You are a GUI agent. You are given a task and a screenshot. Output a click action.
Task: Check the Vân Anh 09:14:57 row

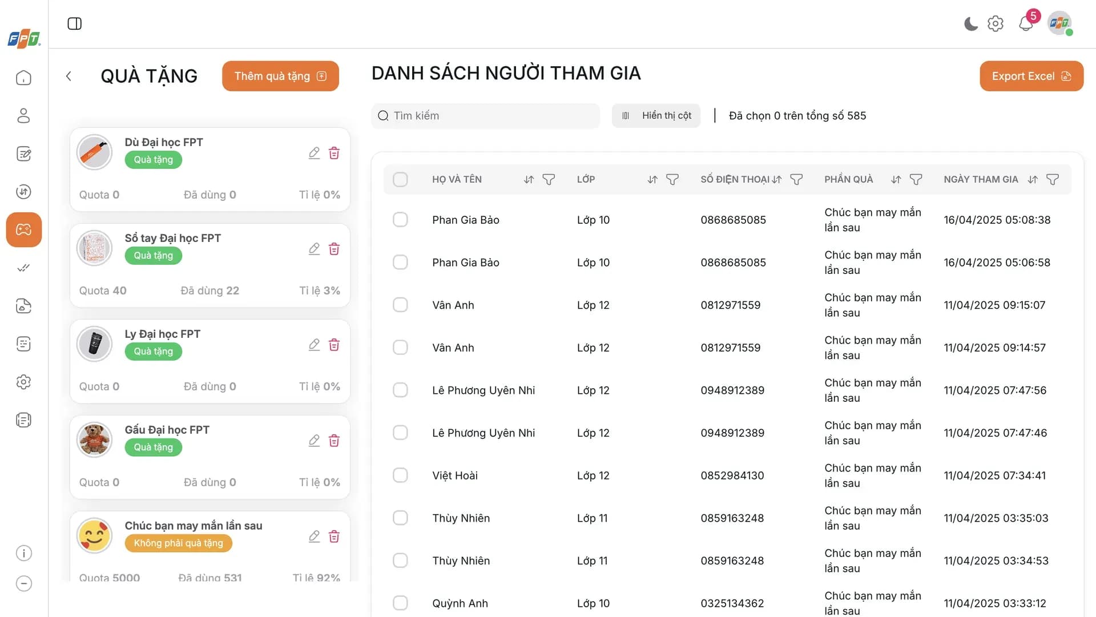pos(400,348)
